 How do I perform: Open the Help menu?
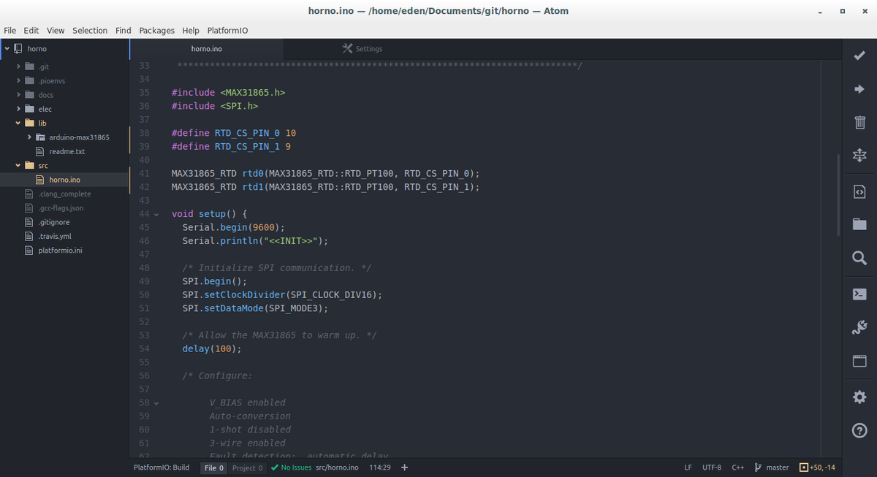191,31
